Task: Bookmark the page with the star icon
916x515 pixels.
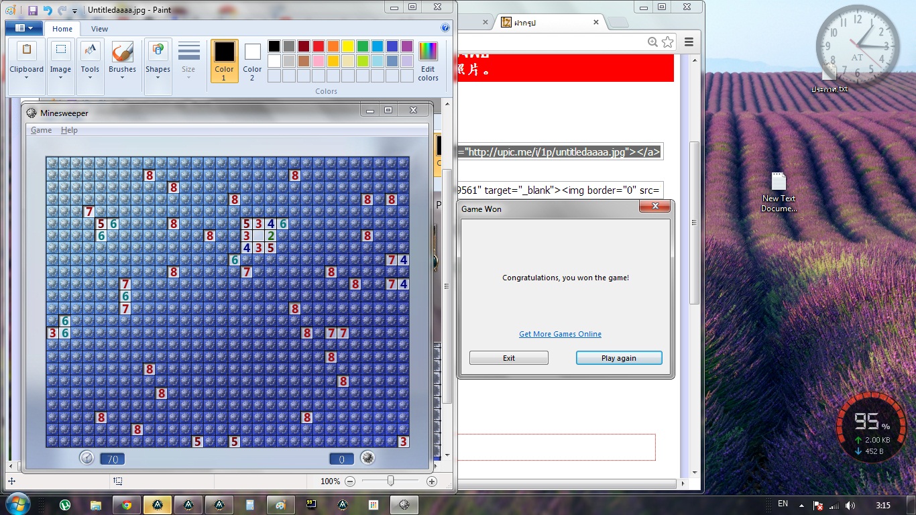Action: click(667, 42)
